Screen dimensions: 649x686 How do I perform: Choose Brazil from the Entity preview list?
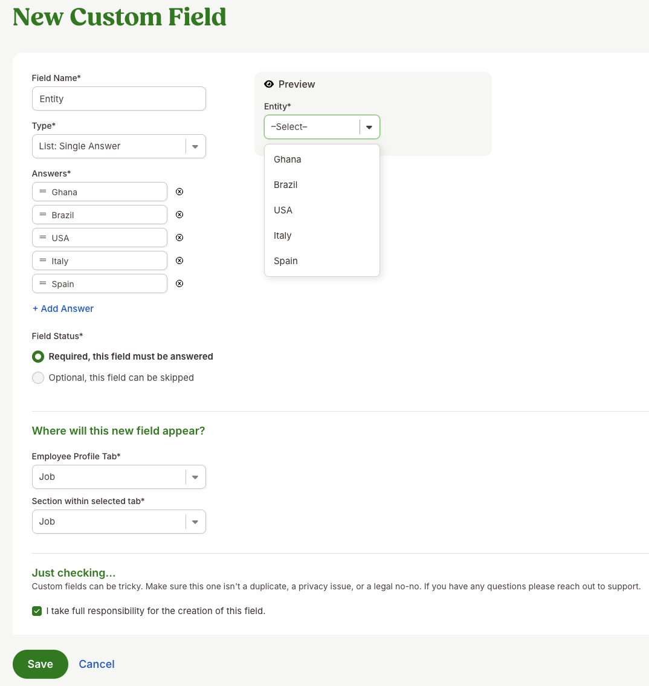click(x=285, y=184)
